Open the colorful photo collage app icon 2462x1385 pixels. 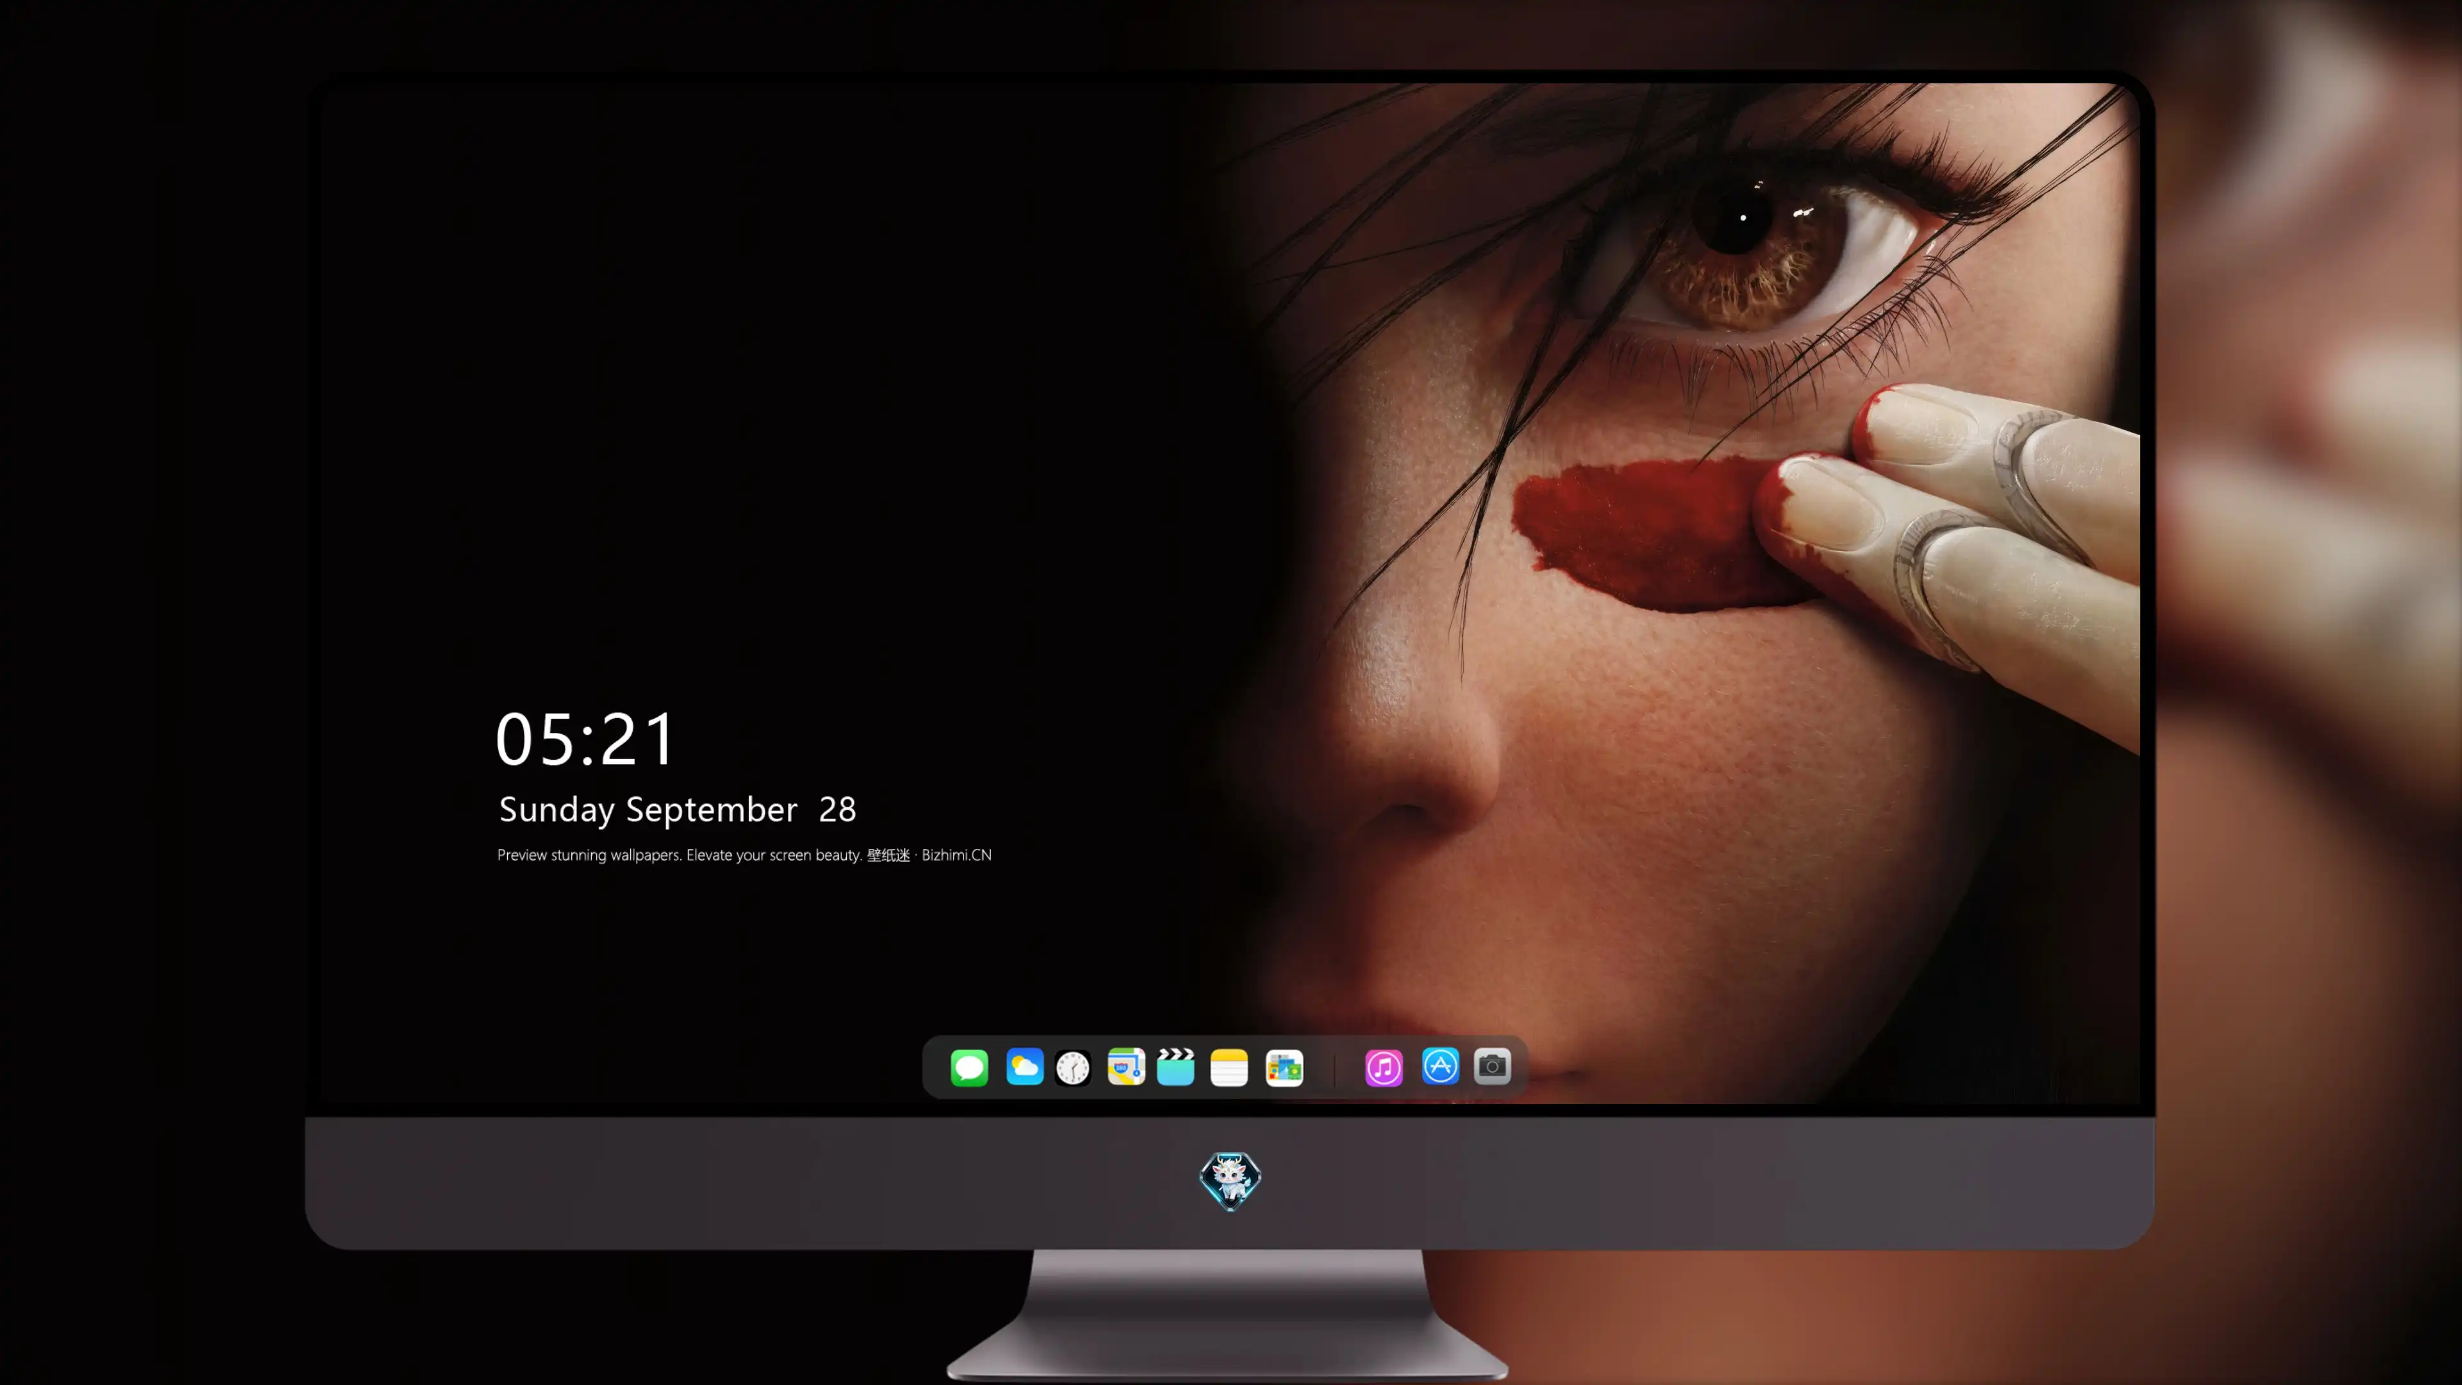point(1284,1068)
